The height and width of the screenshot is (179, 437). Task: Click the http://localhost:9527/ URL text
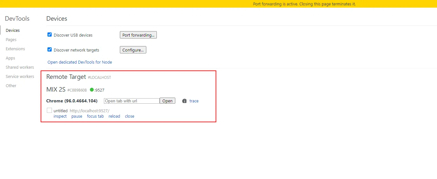click(x=90, y=111)
